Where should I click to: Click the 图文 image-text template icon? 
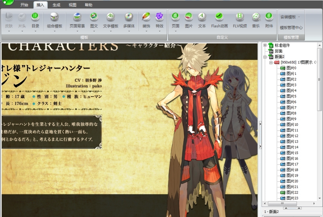94,17
